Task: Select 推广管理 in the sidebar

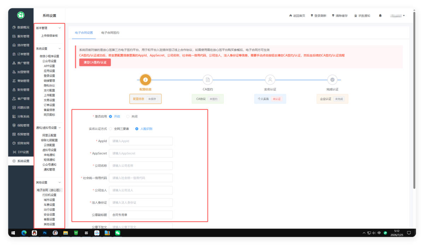Action: pos(21,63)
